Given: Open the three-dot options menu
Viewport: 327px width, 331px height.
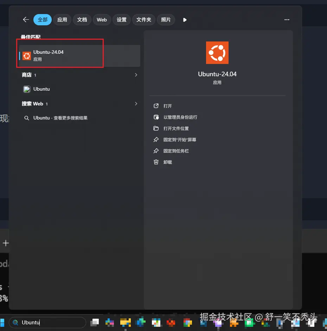Looking at the screenshot, I should point(287,20).
